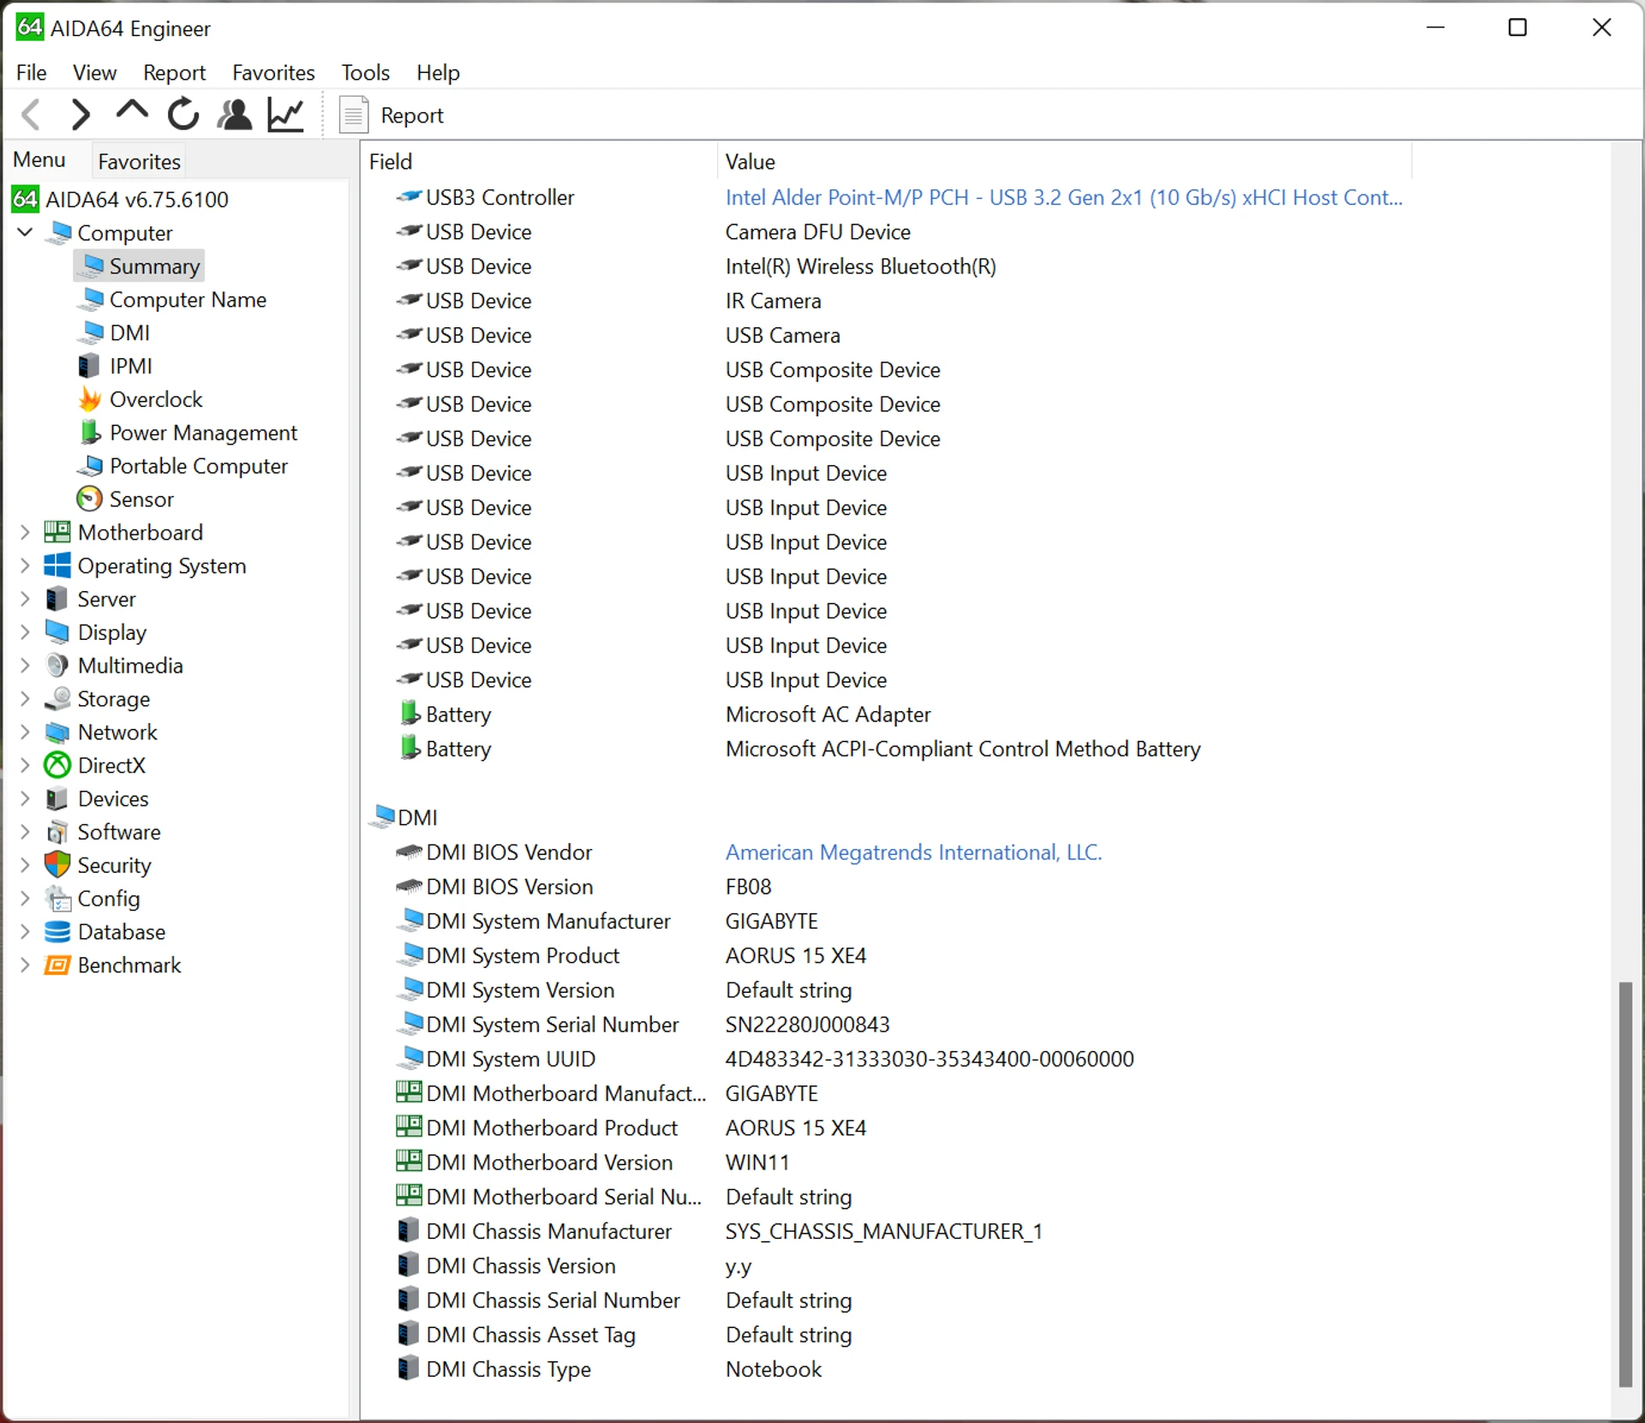
Task: Switch to the Menu tab
Action: coord(39,160)
